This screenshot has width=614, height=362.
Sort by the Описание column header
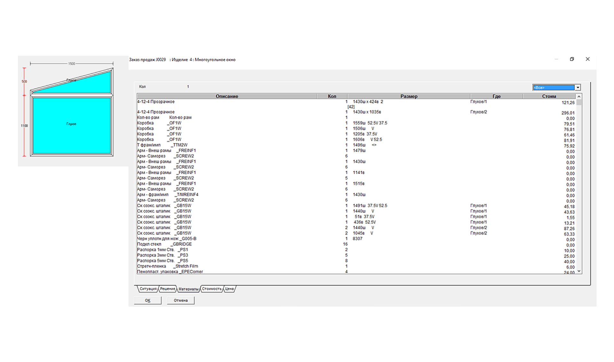[227, 96]
